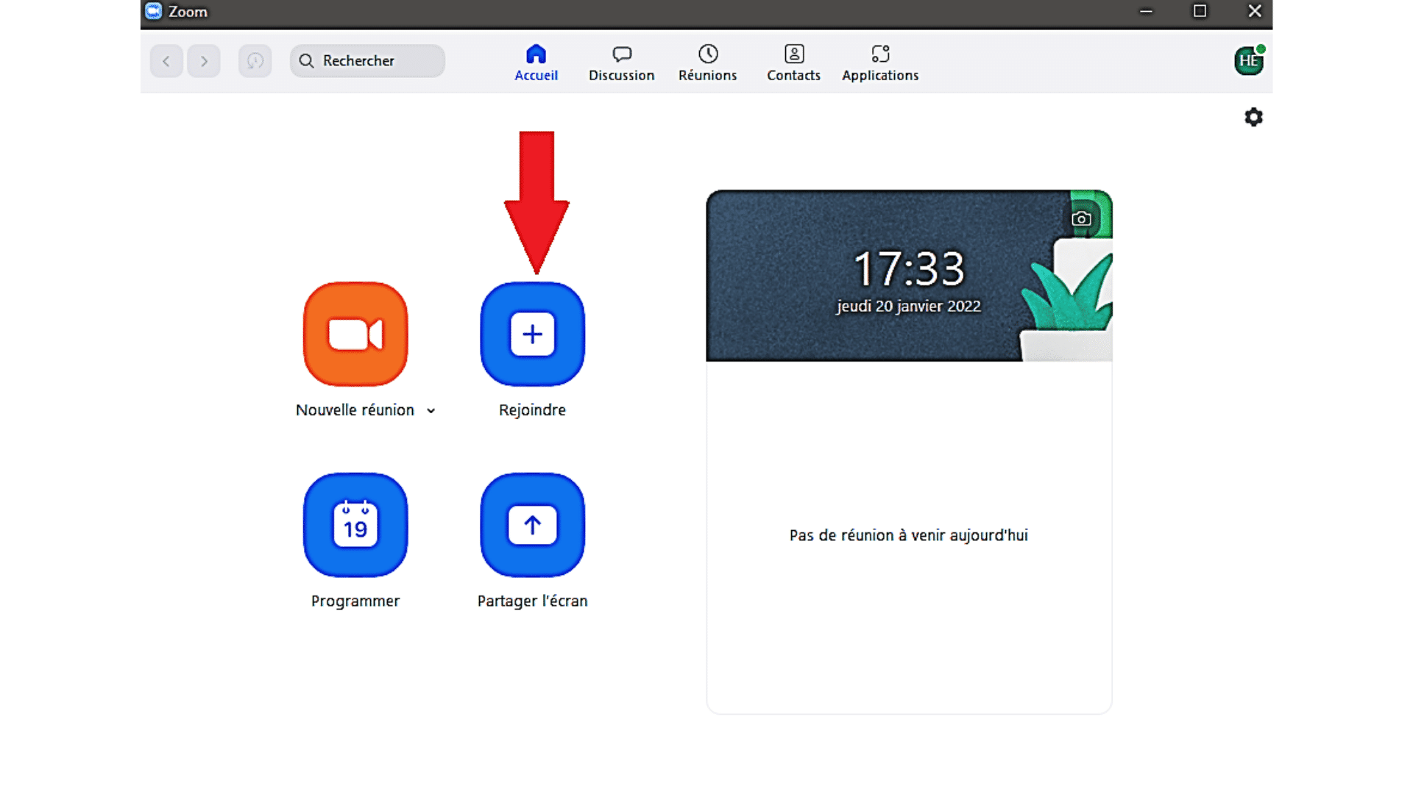Click the orange Nouvelle réunion camera icon

(355, 335)
